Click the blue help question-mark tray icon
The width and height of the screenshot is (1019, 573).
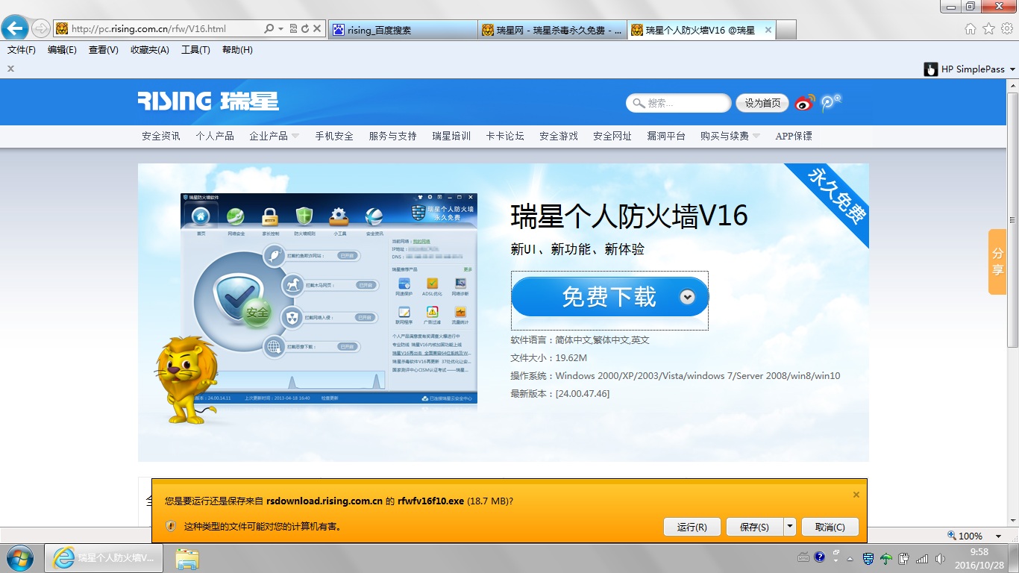[820, 557]
